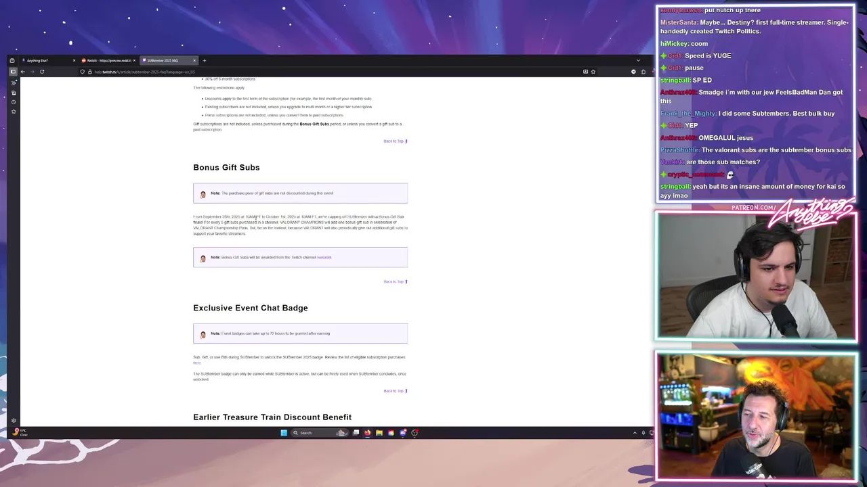Open Task View on taskbar

(356, 433)
